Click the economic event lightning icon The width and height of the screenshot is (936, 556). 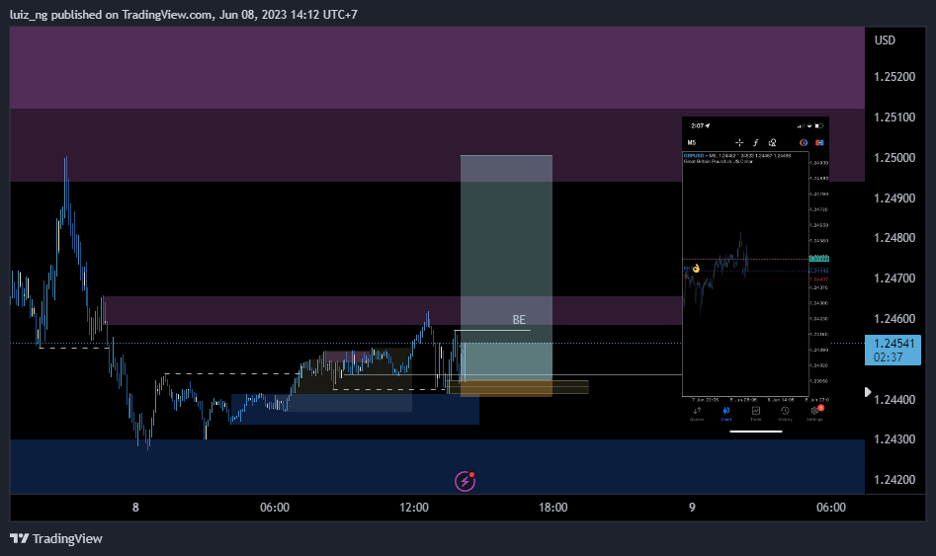point(465,481)
